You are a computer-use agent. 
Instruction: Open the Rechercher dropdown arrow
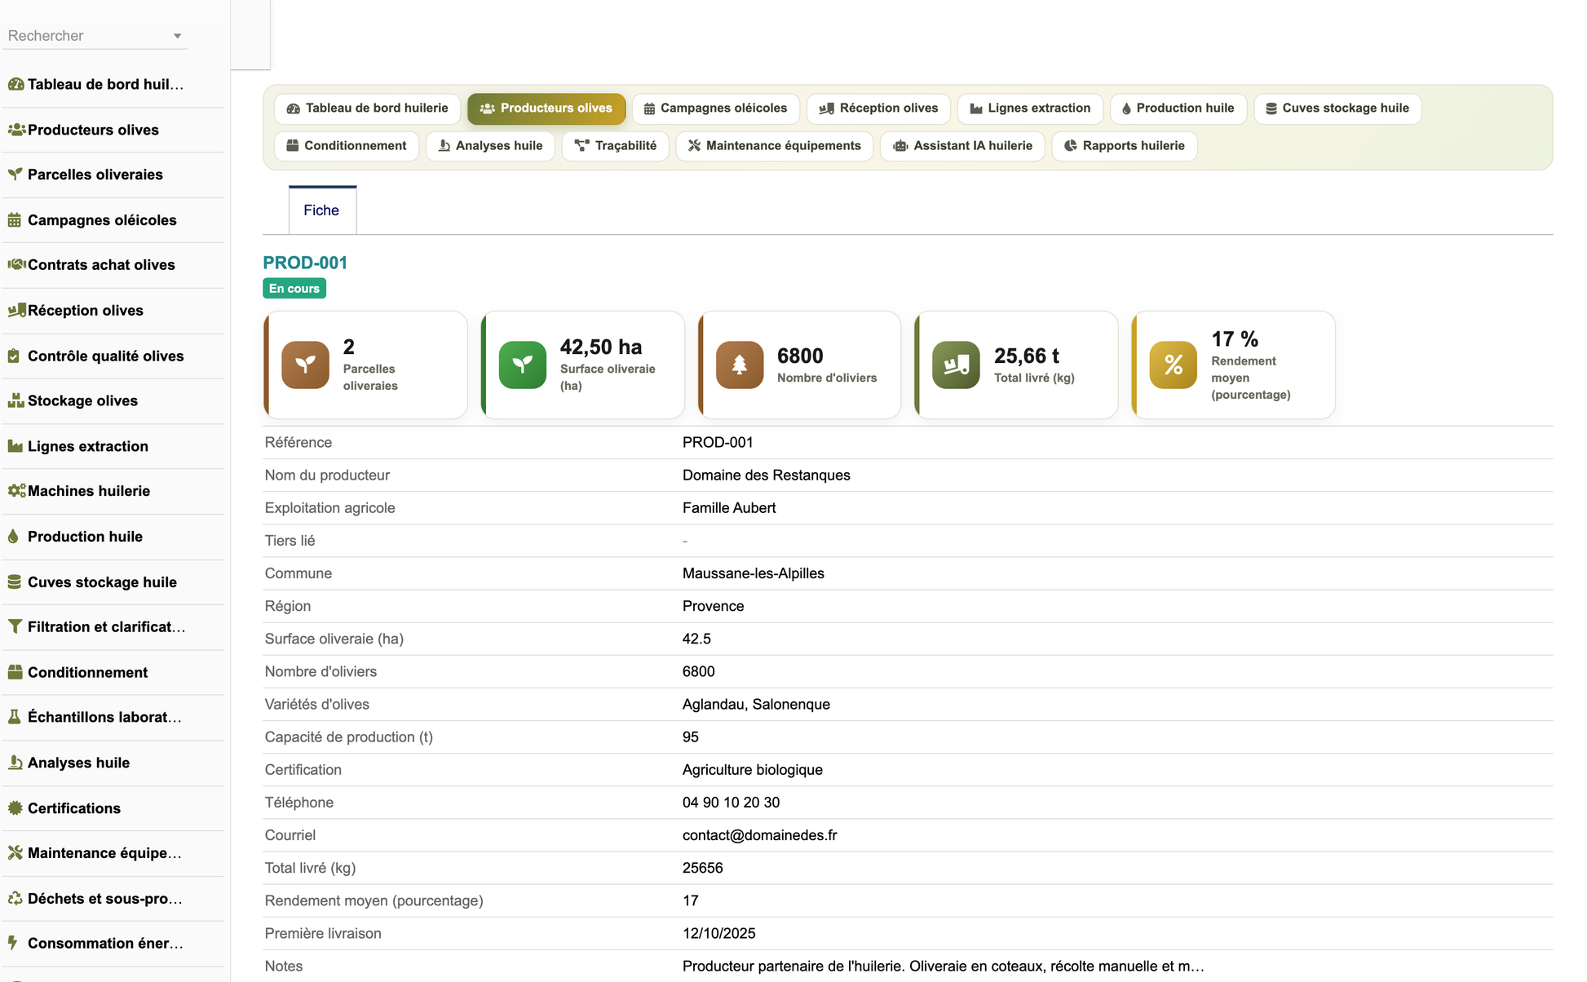click(x=177, y=36)
